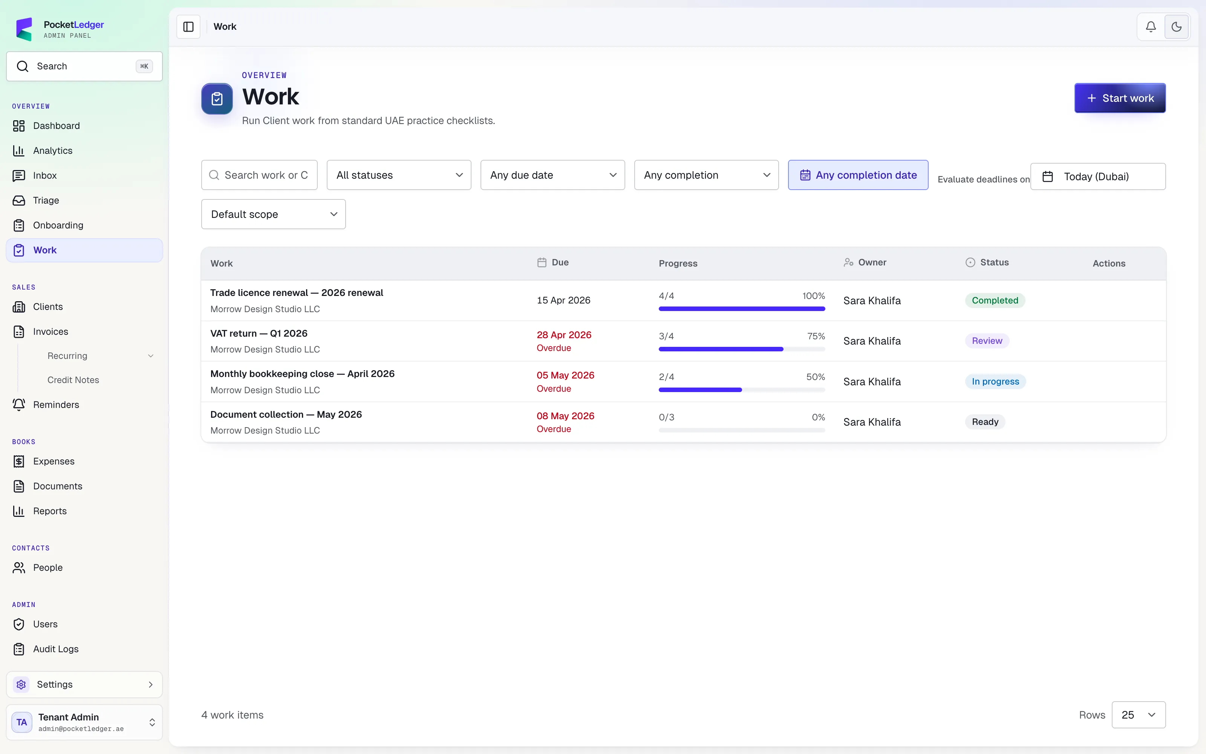The height and width of the screenshot is (754, 1206).
Task: Open Triage in sidebar
Action: pos(84,201)
